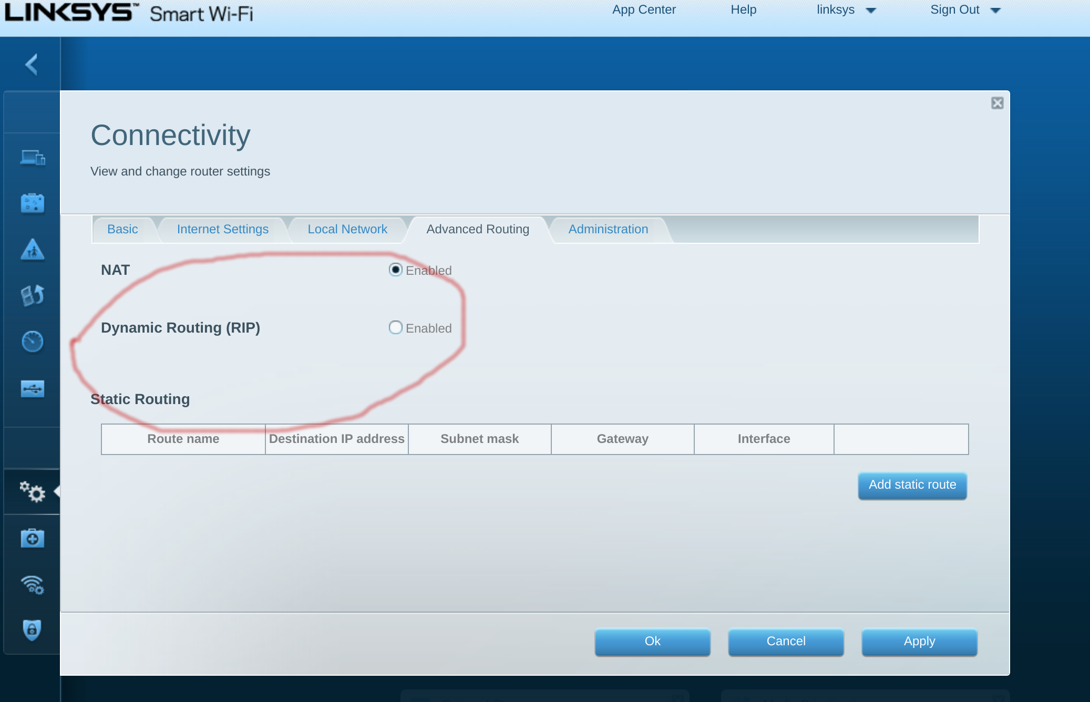Click Subnet mask column header
Image resolution: width=1090 pixels, height=702 pixels.
pos(480,439)
